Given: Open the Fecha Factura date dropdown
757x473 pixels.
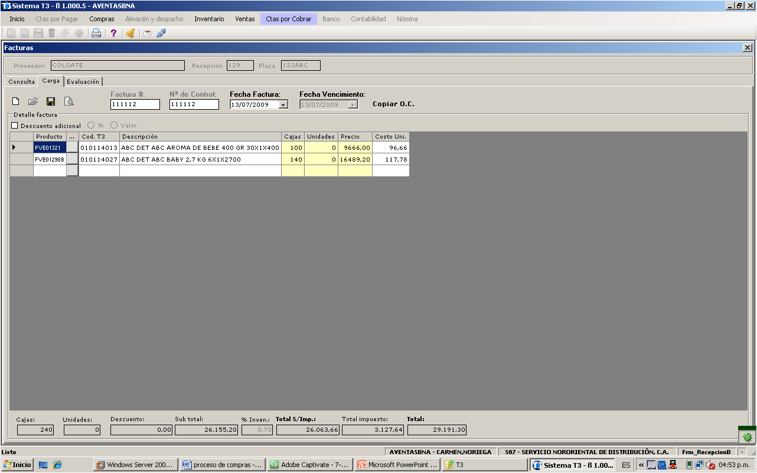Looking at the screenshot, I should [x=283, y=104].
